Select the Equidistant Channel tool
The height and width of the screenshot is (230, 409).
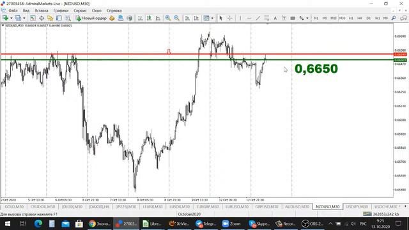coord(266,18)
